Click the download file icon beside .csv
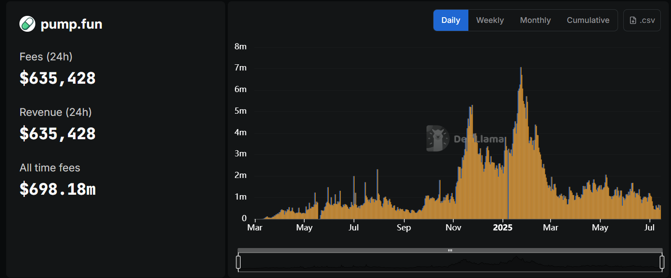Screen dimensions: 671x278 point(633,20)
